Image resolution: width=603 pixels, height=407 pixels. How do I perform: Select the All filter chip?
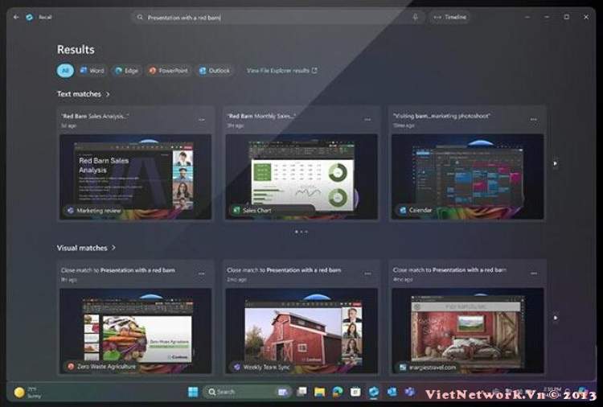(x=64, y=71)
